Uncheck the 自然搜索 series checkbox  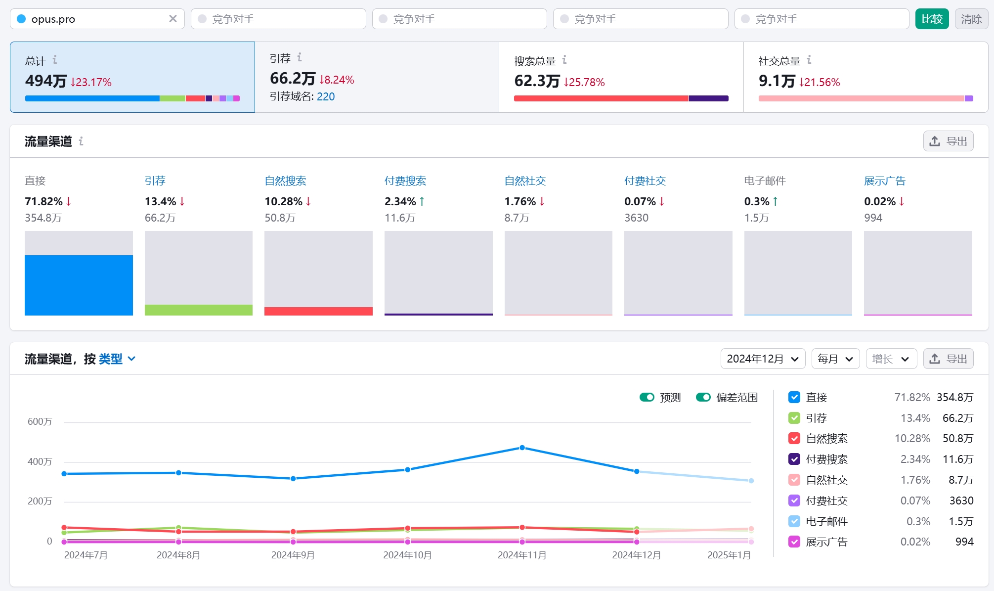point(794,439)
